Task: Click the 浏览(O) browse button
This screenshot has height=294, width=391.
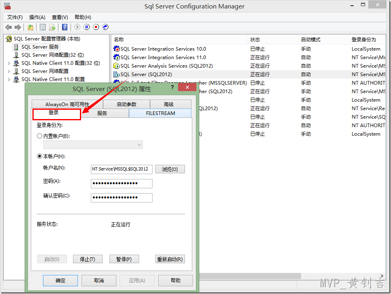Action: [x=170, y=169]
